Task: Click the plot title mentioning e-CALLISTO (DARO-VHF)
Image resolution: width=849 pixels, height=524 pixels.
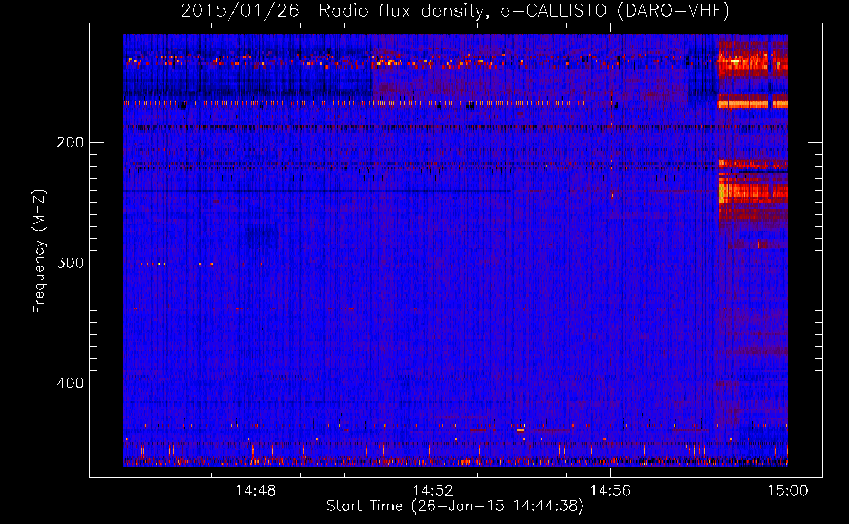Action: [x=455, y=10]
